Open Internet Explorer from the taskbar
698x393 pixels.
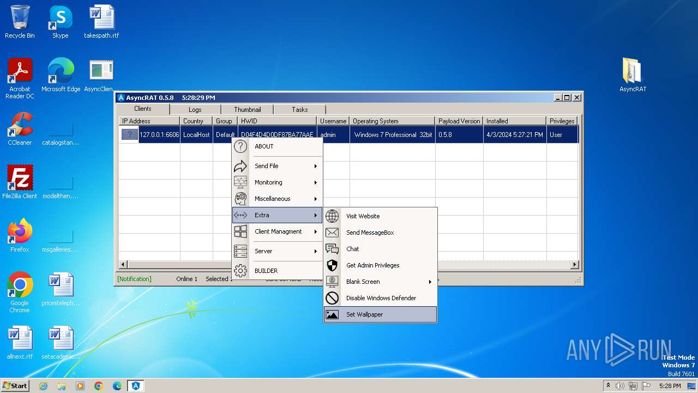43,386
